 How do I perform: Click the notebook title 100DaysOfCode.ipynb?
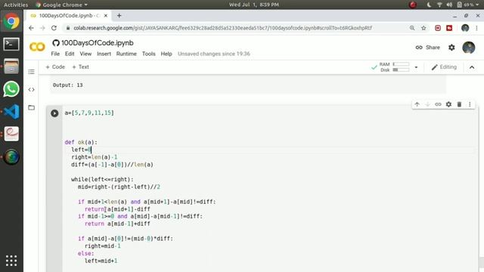click(98, 43)
